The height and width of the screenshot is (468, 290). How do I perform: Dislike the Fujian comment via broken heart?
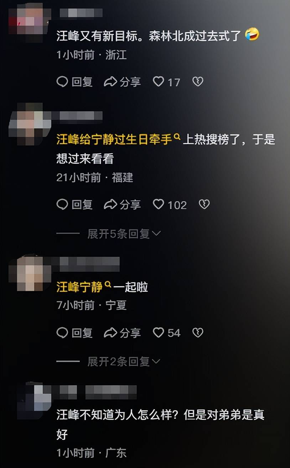point(204,204)
